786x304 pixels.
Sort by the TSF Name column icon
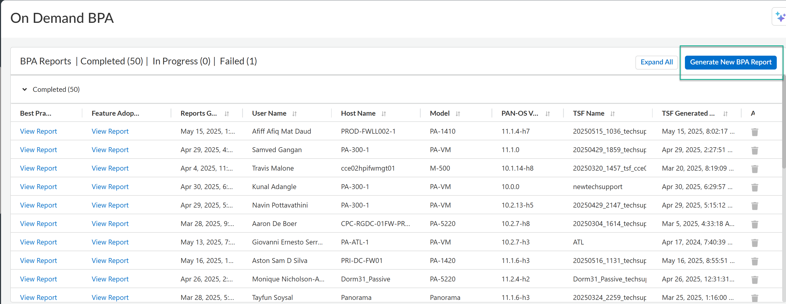612,114
